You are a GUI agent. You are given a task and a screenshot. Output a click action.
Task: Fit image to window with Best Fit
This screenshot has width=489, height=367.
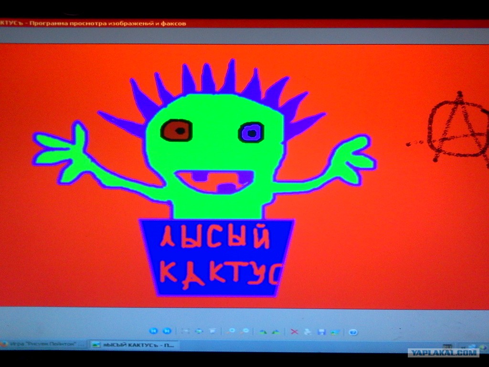pos(185,331)
